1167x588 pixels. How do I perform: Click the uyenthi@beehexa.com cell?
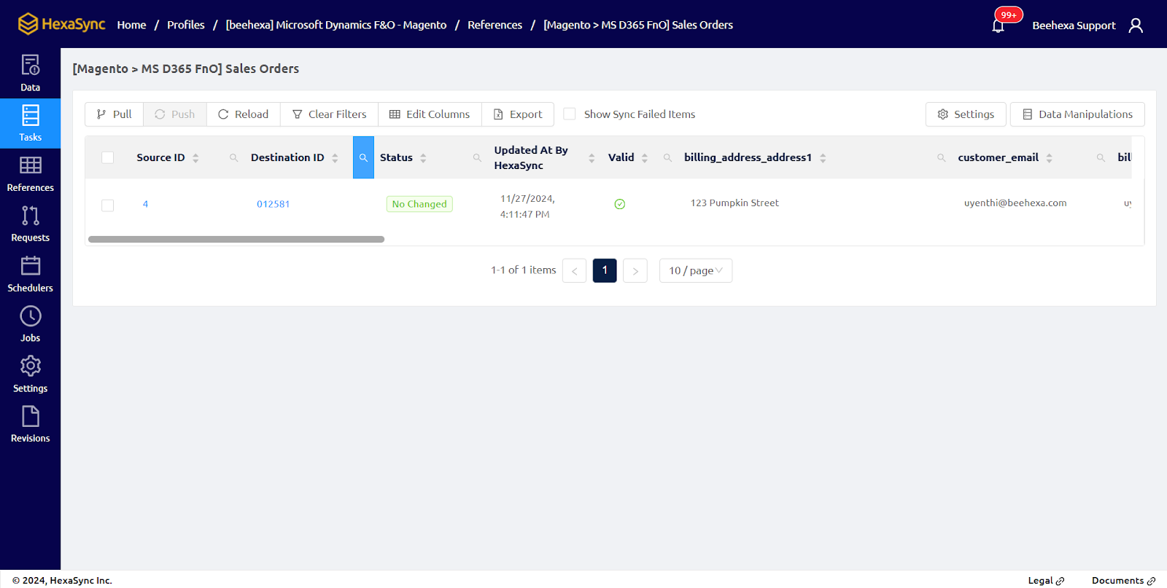(1015, 203)
